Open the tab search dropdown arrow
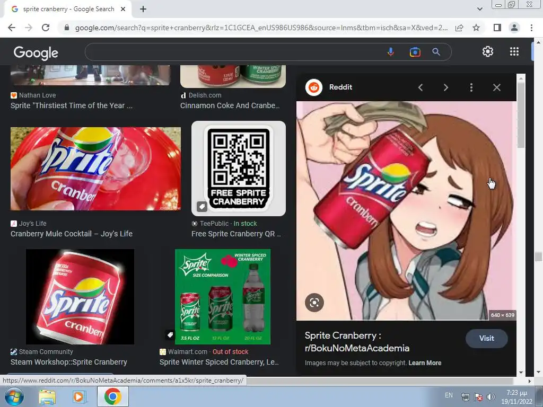 tap(479, 10)
